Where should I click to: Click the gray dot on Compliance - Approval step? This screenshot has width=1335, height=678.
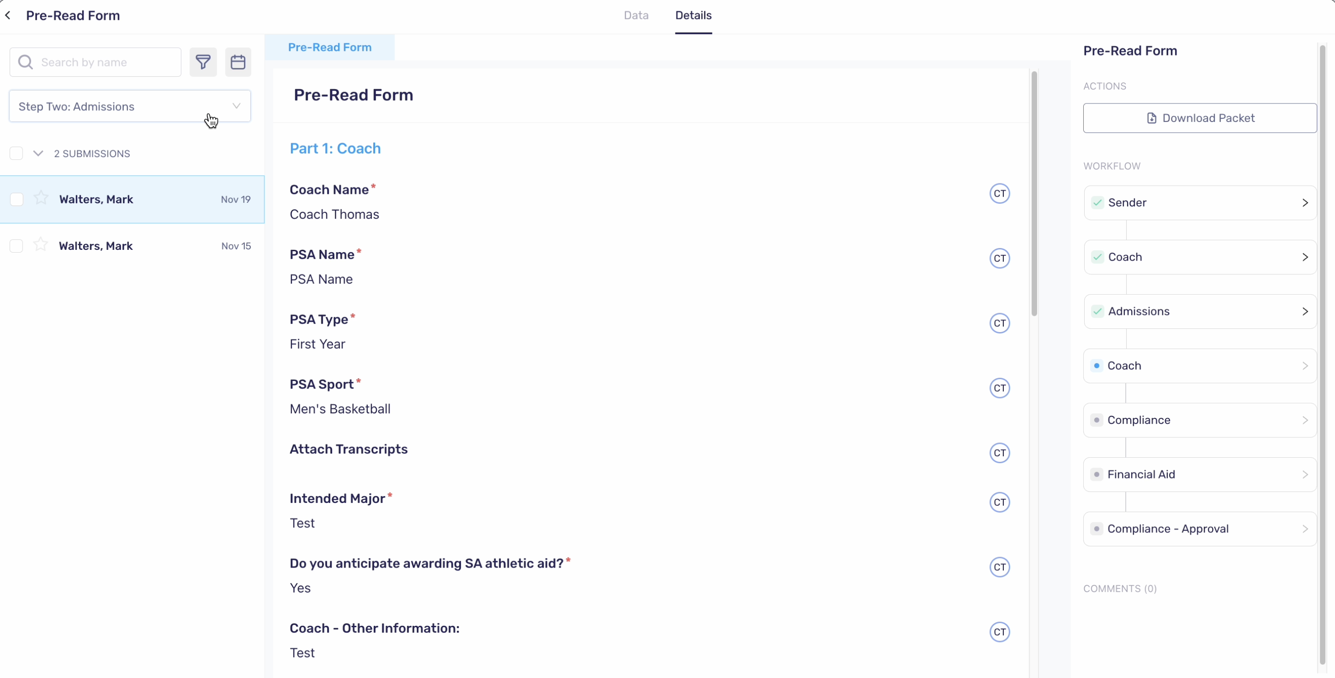[x=1097, y=529]
